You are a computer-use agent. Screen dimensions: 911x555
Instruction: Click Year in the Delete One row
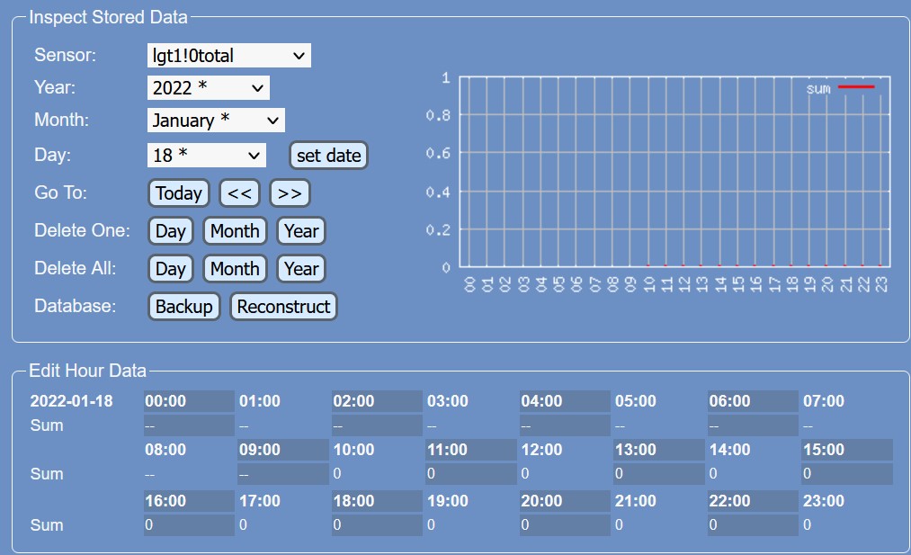[x=301, y=230]
